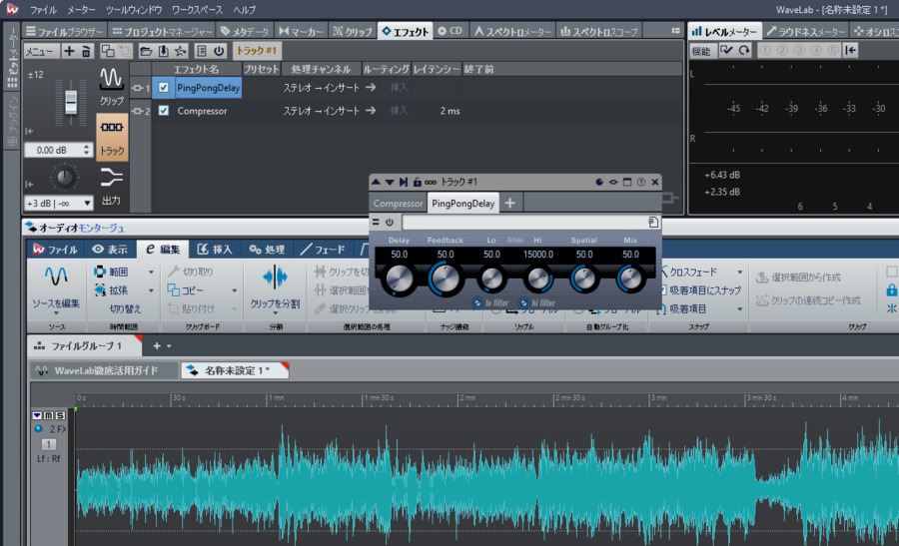899x546 pixels.
Task: Click the 切り替え button
Action: [125, 308]
